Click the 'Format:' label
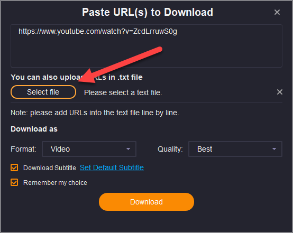This screenshot has height=233, width=293. pos(23,149)
